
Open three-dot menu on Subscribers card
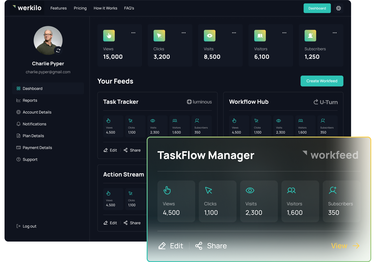[x=335, y=33]
